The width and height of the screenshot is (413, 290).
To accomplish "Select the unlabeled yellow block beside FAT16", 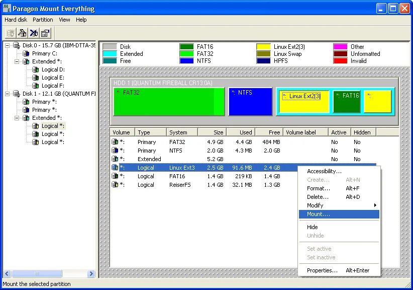I will [x=378, y=102].
